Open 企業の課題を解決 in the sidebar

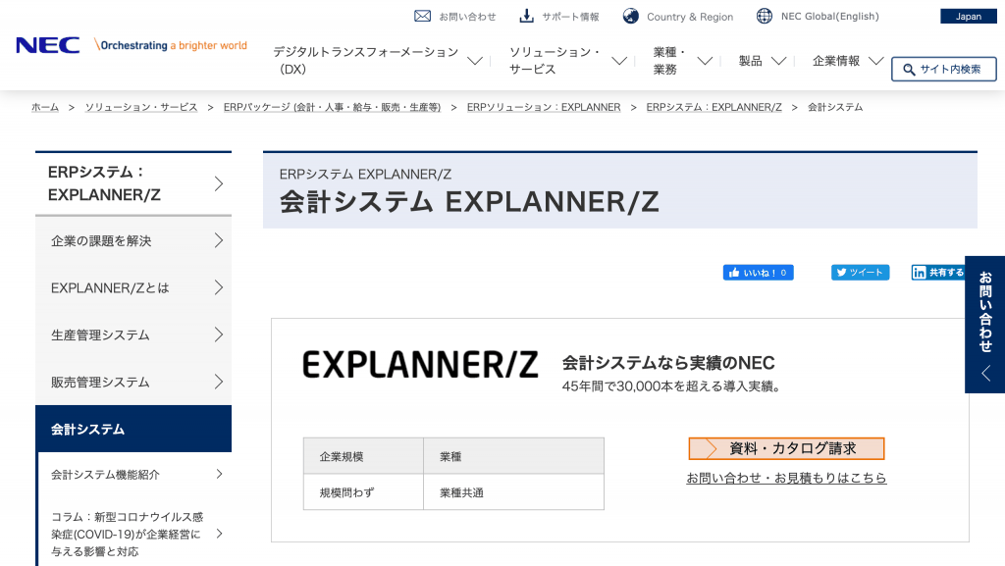tap(133, 240)
